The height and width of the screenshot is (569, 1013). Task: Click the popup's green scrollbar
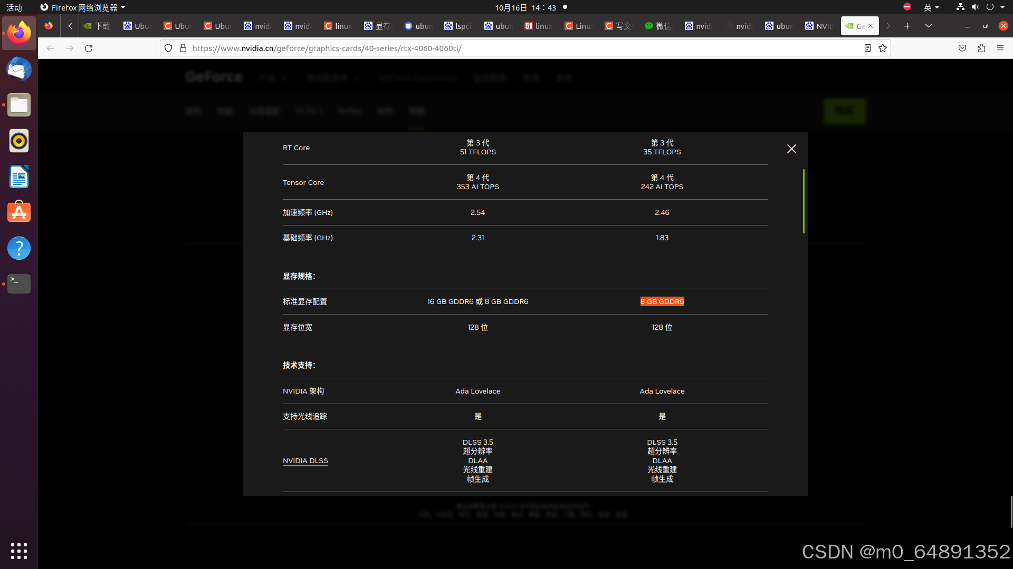click(x=804, y=201)
